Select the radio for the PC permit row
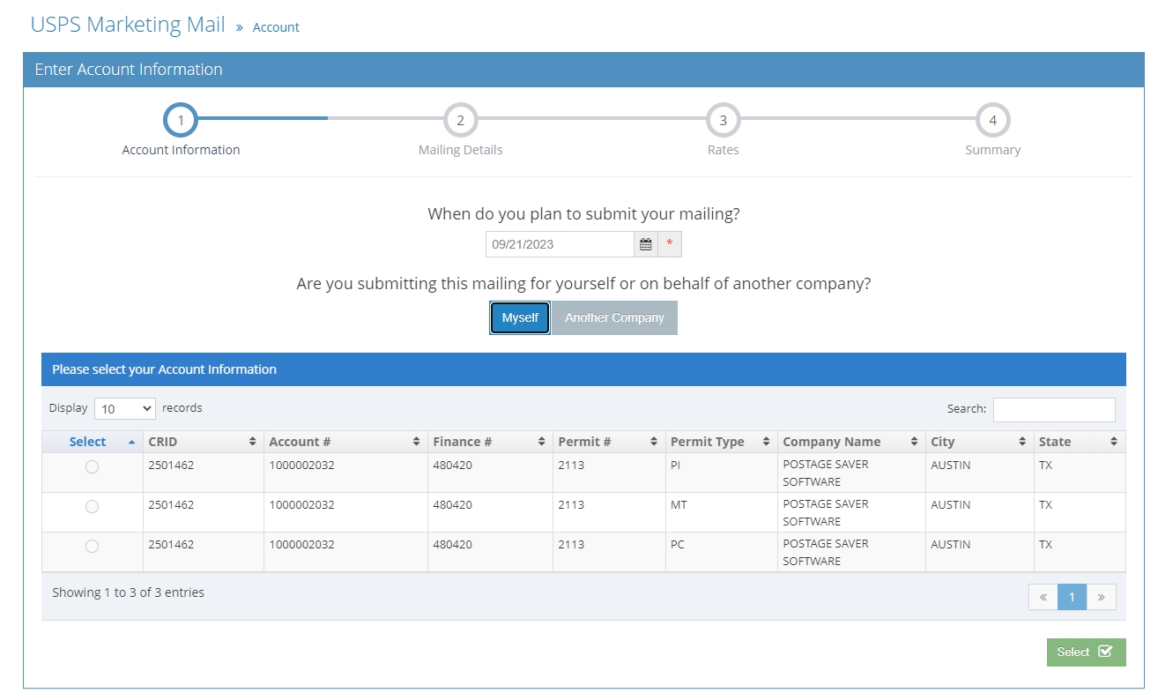Viewport: 1158px width, 693px height. click(92, 546)
